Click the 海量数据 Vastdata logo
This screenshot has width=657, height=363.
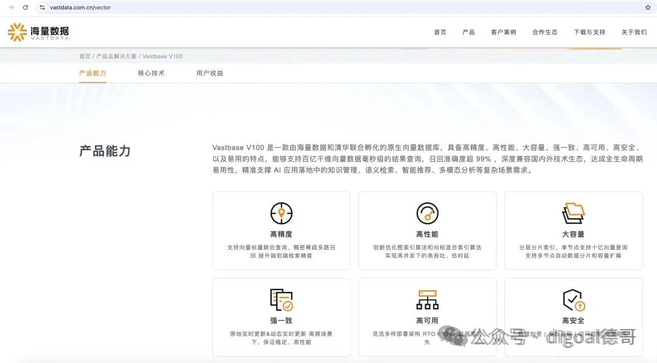(x=38, y=32)
